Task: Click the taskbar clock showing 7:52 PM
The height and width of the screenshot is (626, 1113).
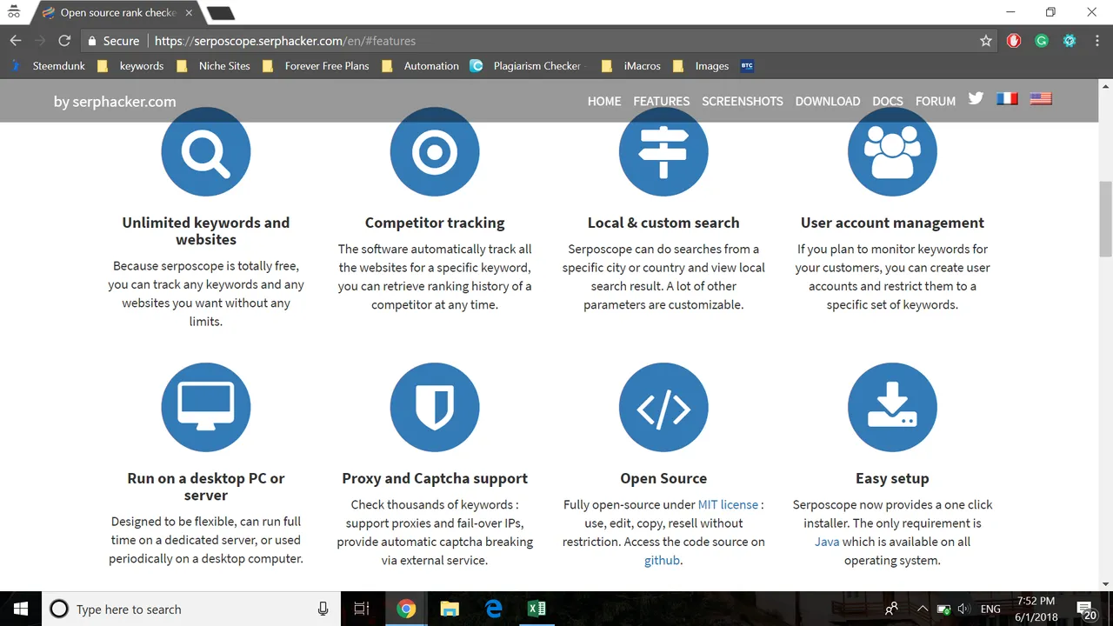Action: click(1036, 609)
